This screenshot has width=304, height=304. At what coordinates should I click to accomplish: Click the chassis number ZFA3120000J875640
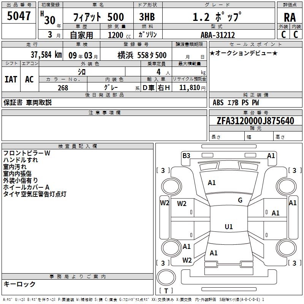255,121
